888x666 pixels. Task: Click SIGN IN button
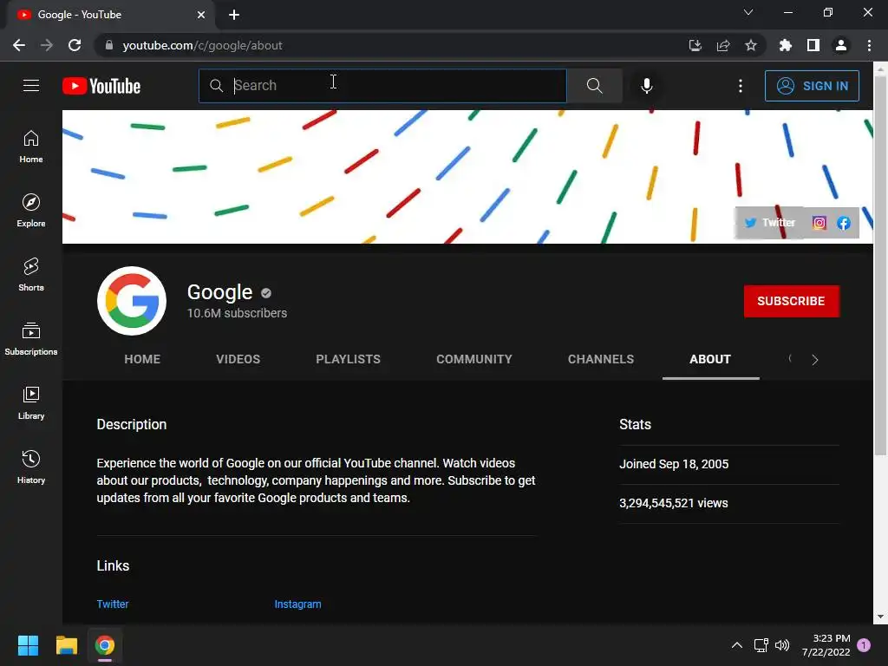click(812, 86)
